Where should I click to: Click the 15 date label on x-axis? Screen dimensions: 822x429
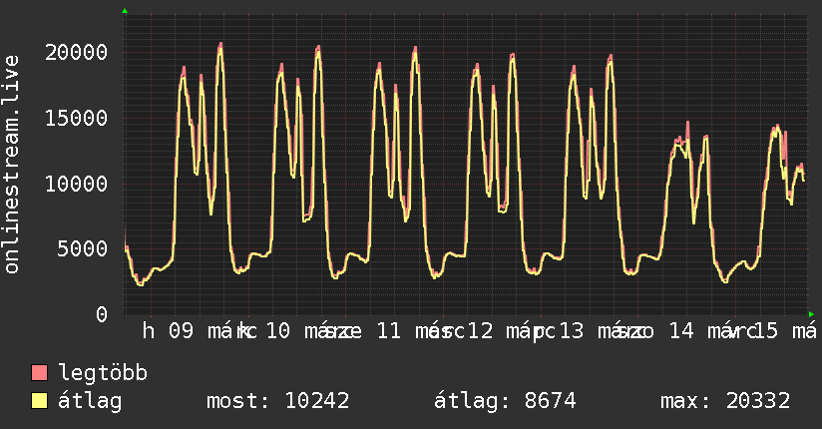[765, 331]
